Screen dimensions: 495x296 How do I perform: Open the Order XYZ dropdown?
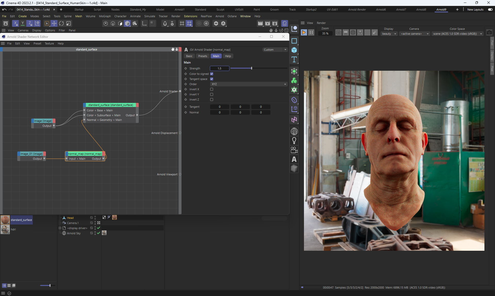pyautogui.click(x=249, y=84)
